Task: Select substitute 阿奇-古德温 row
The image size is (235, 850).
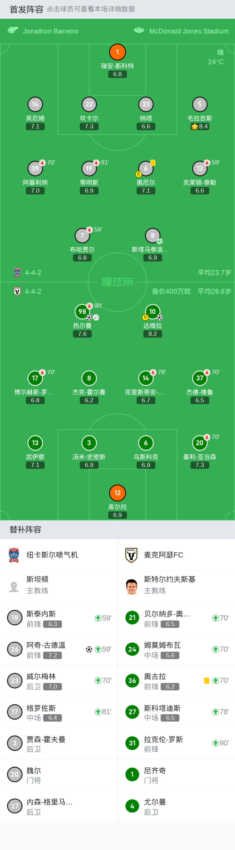Action: [59, 649]
